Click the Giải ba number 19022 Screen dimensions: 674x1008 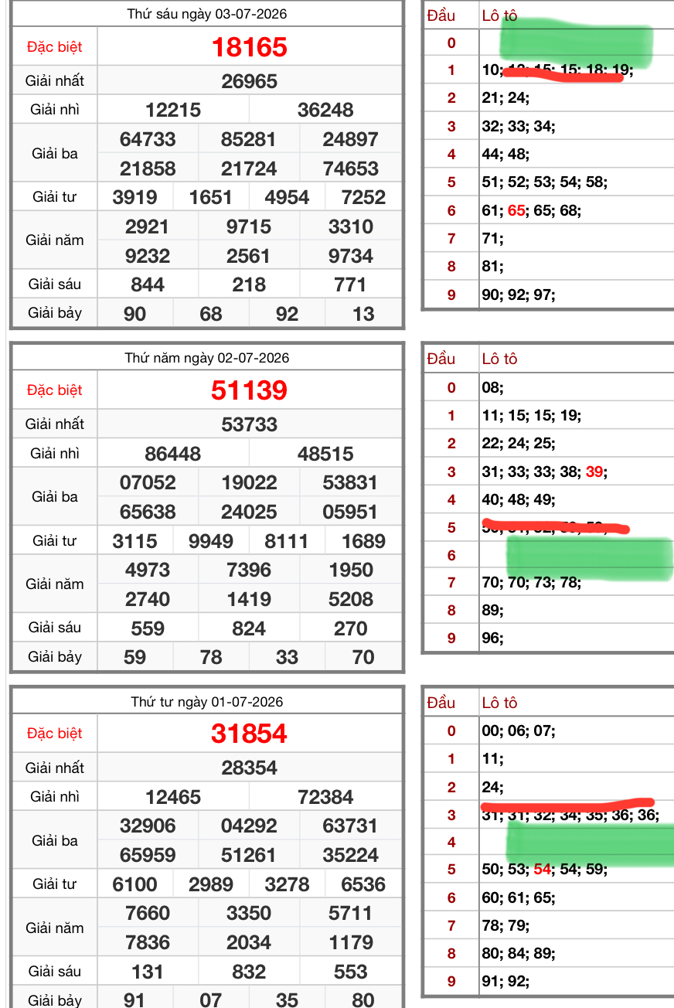tap(249, 482)
